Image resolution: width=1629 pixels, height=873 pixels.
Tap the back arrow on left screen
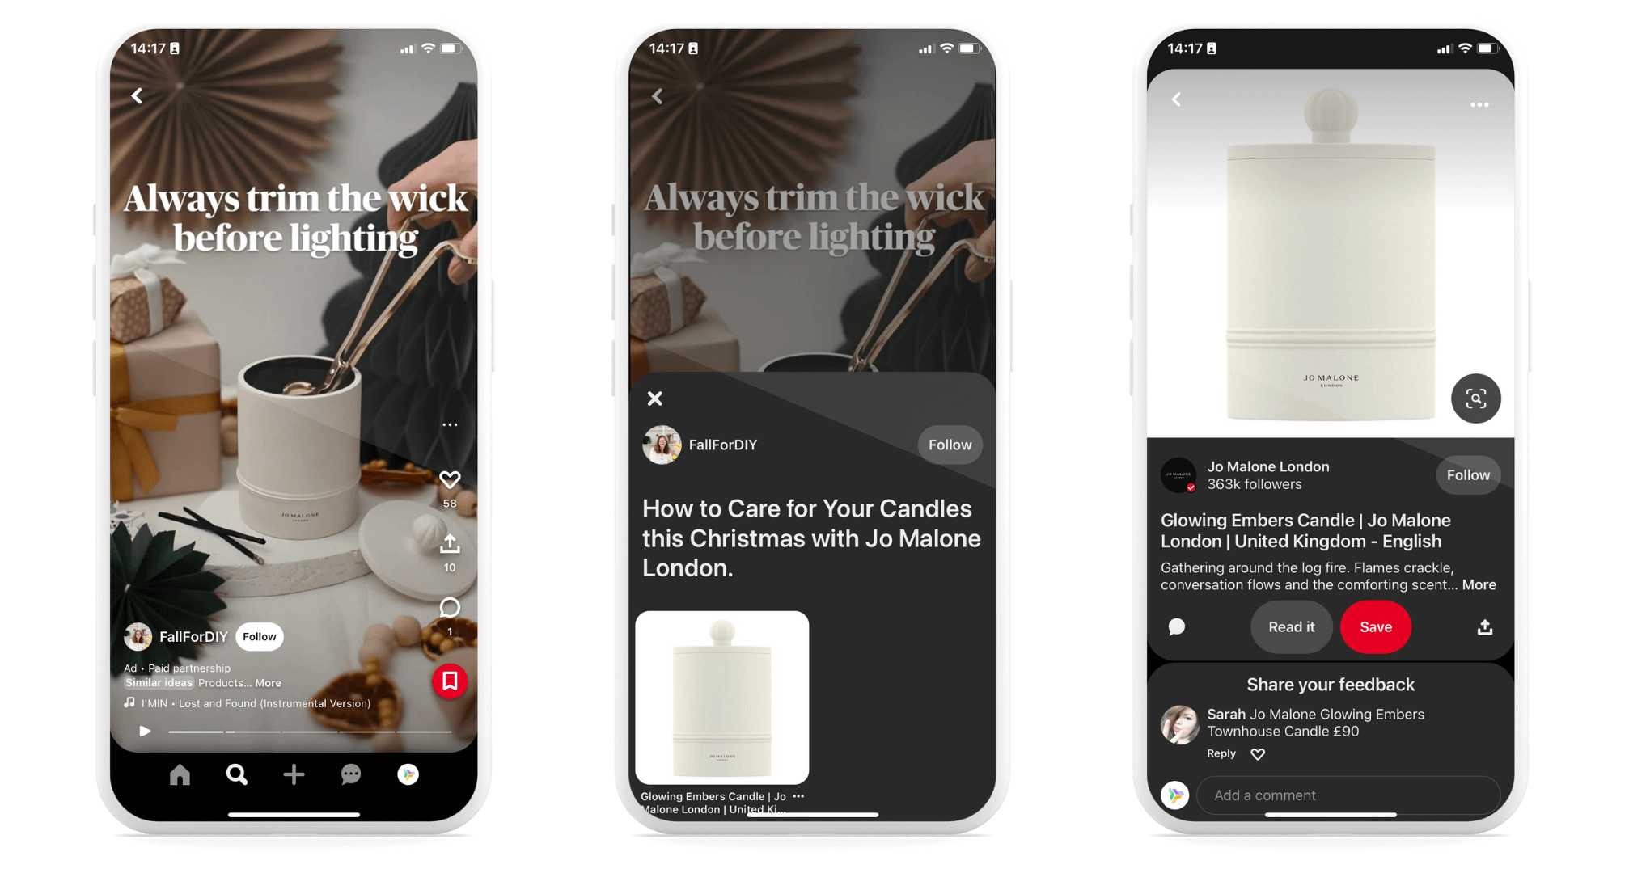point(138,98)
